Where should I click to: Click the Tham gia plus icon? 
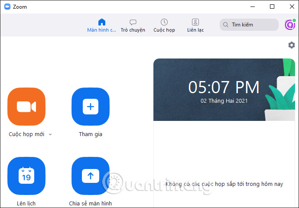(91, 107)
